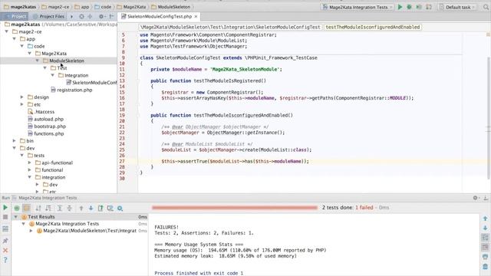Screen dimensions: 491x276
Task: Toggle showing ignored tests in results
Action: pyautogui.click(x=27, y=208)
